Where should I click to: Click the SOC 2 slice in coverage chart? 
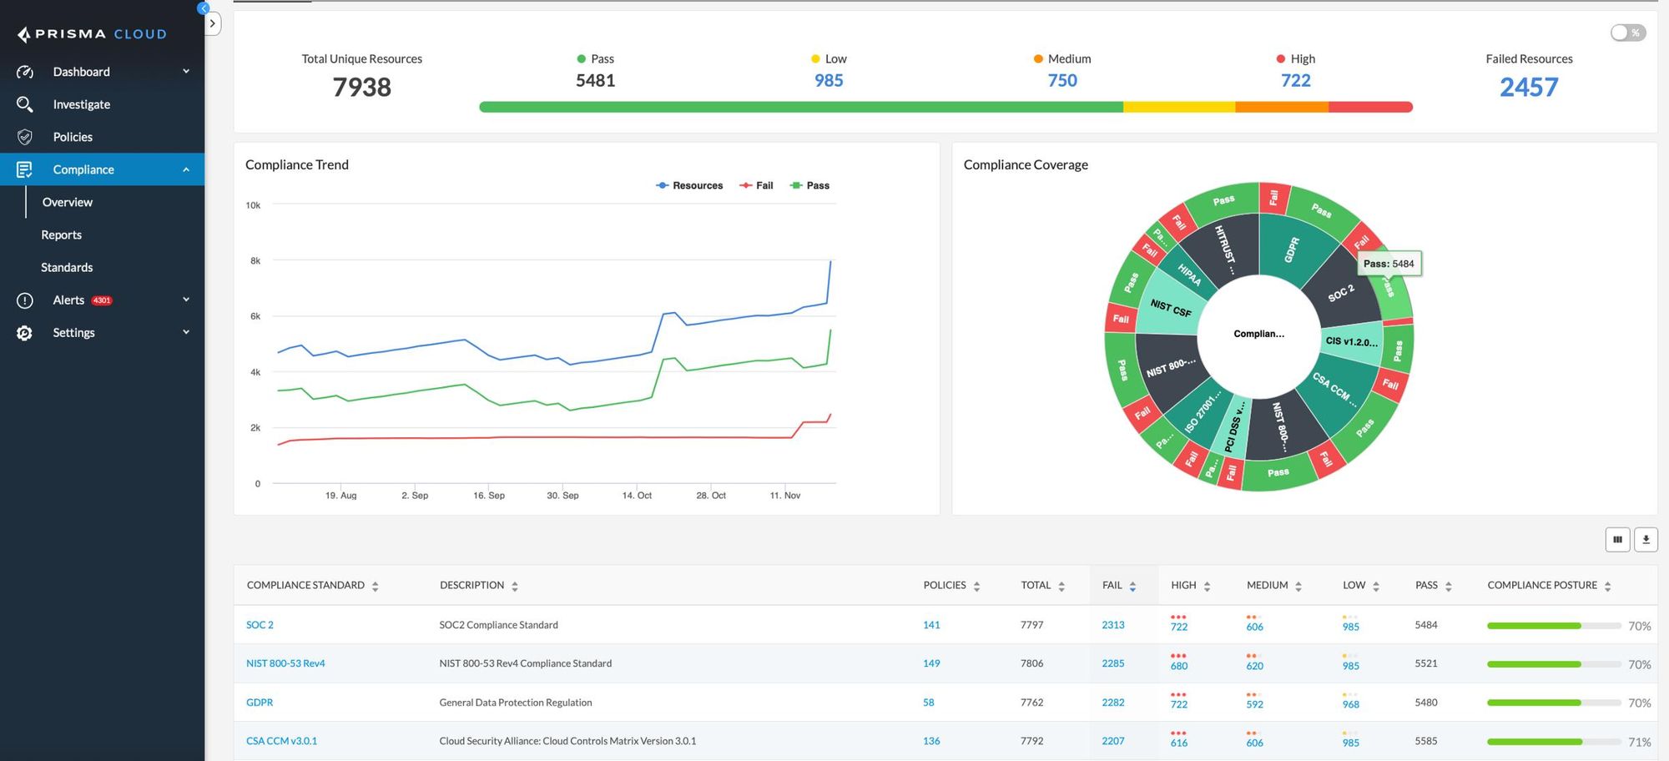1341,293
